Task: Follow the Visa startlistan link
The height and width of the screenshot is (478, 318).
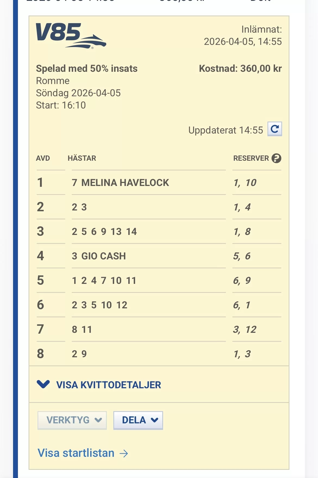Action: (76, 453)
